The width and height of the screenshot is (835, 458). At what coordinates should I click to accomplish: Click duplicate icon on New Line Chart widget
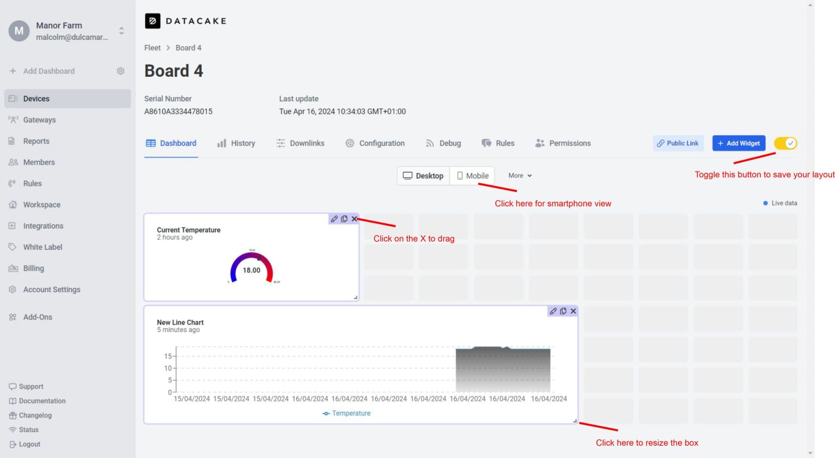pyautogui.click(x=563, y=311)
